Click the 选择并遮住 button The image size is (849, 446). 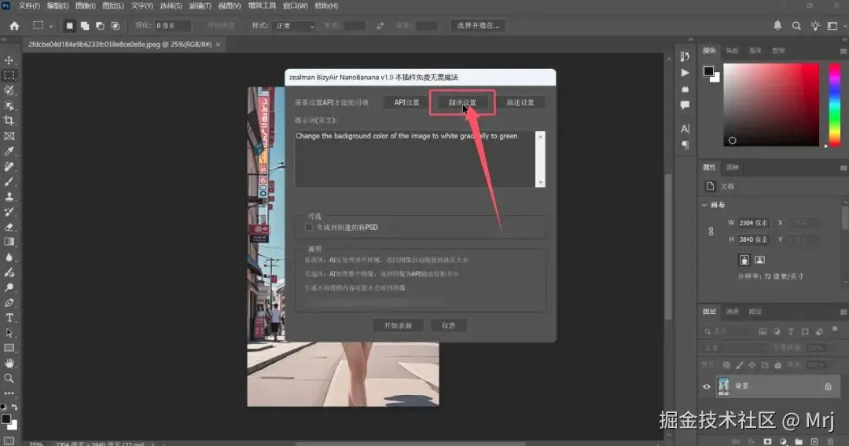478,25
